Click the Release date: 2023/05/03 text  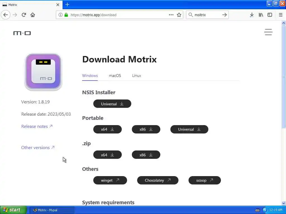[46, 114]
